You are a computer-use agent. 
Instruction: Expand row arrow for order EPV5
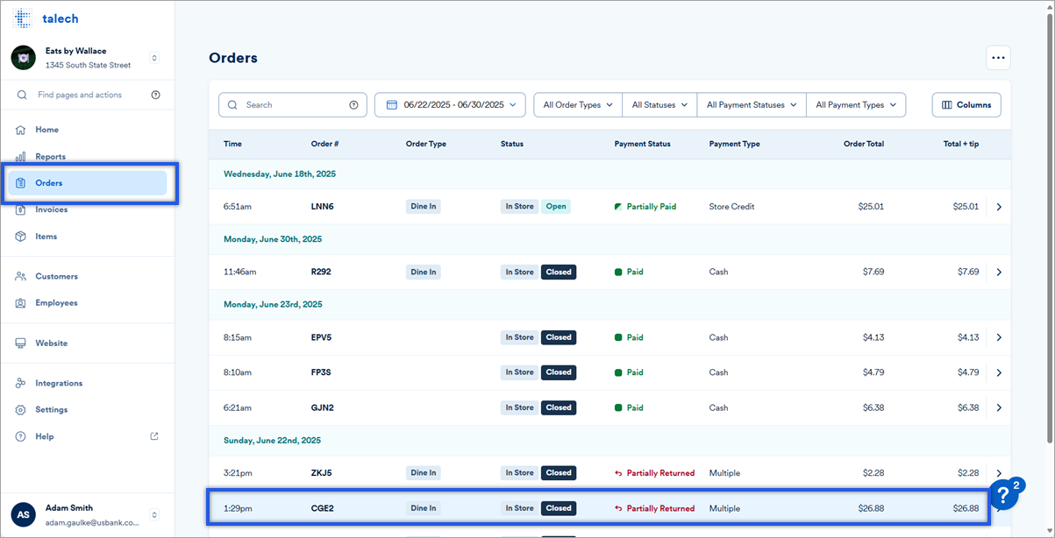[x=999, y=337]
